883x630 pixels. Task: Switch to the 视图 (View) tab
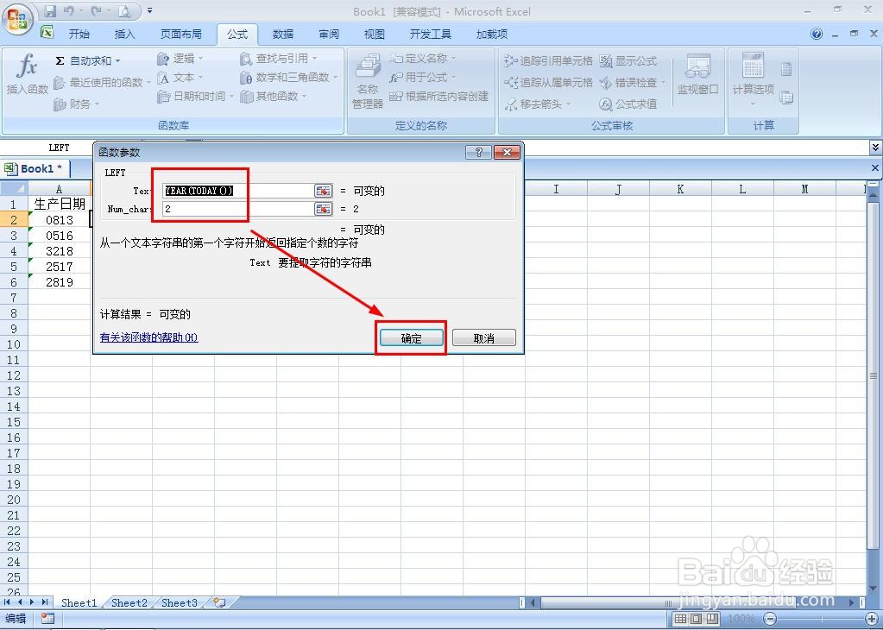[374, 34]
